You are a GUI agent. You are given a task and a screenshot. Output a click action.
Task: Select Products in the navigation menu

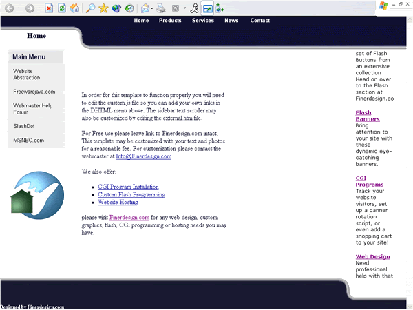click(170, 21)
